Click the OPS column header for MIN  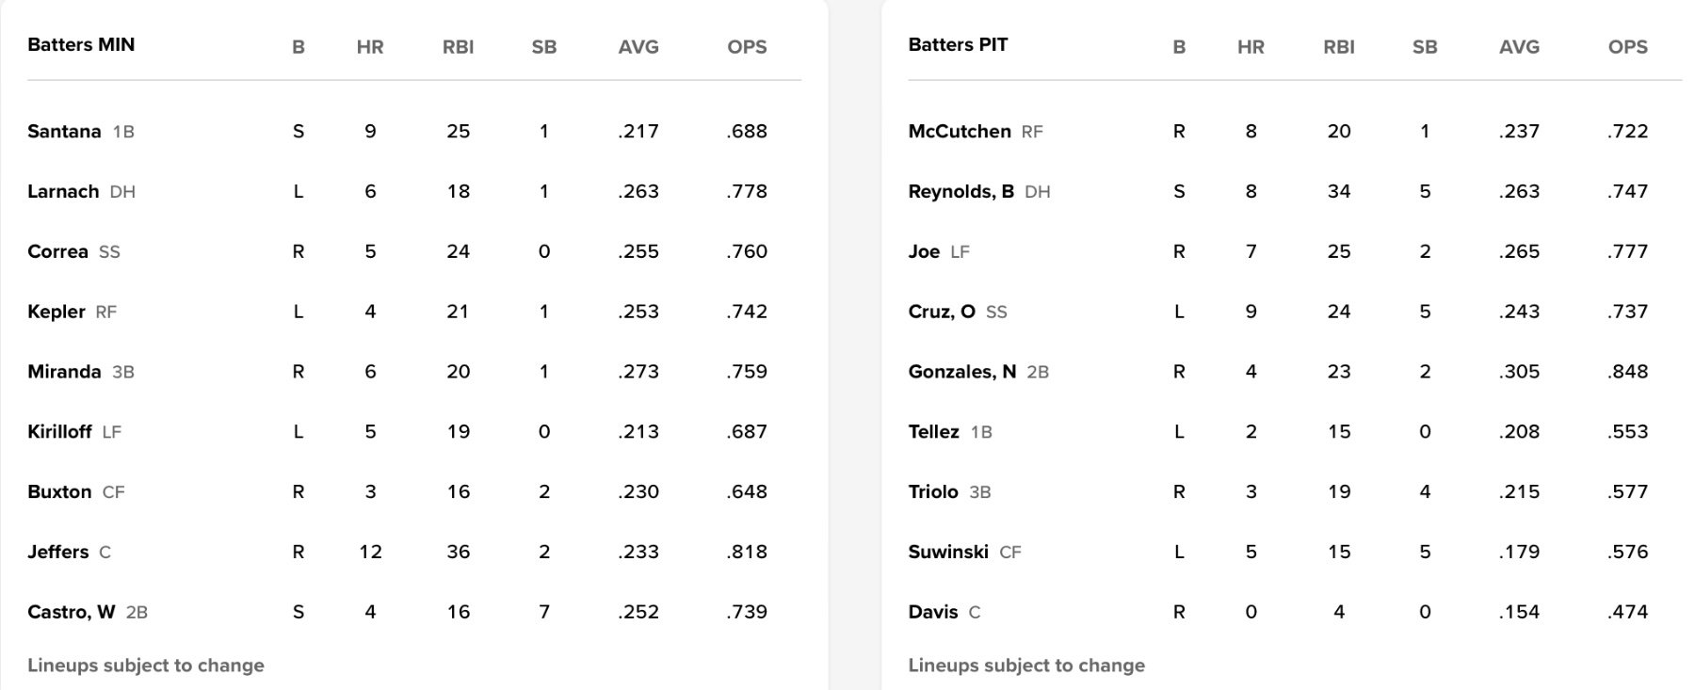747,47
